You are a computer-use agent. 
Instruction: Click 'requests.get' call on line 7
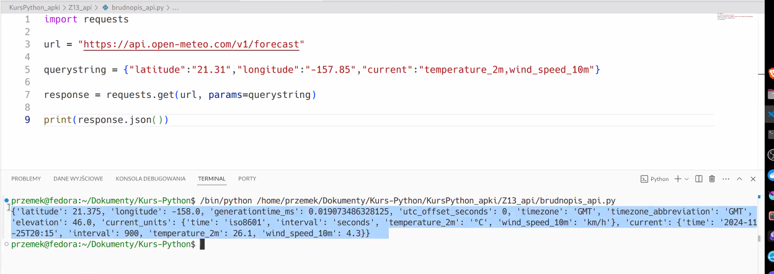[140, 95]
